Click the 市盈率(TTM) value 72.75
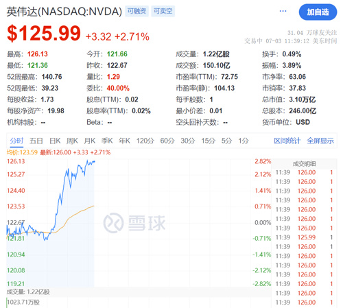 pos(229,77)
